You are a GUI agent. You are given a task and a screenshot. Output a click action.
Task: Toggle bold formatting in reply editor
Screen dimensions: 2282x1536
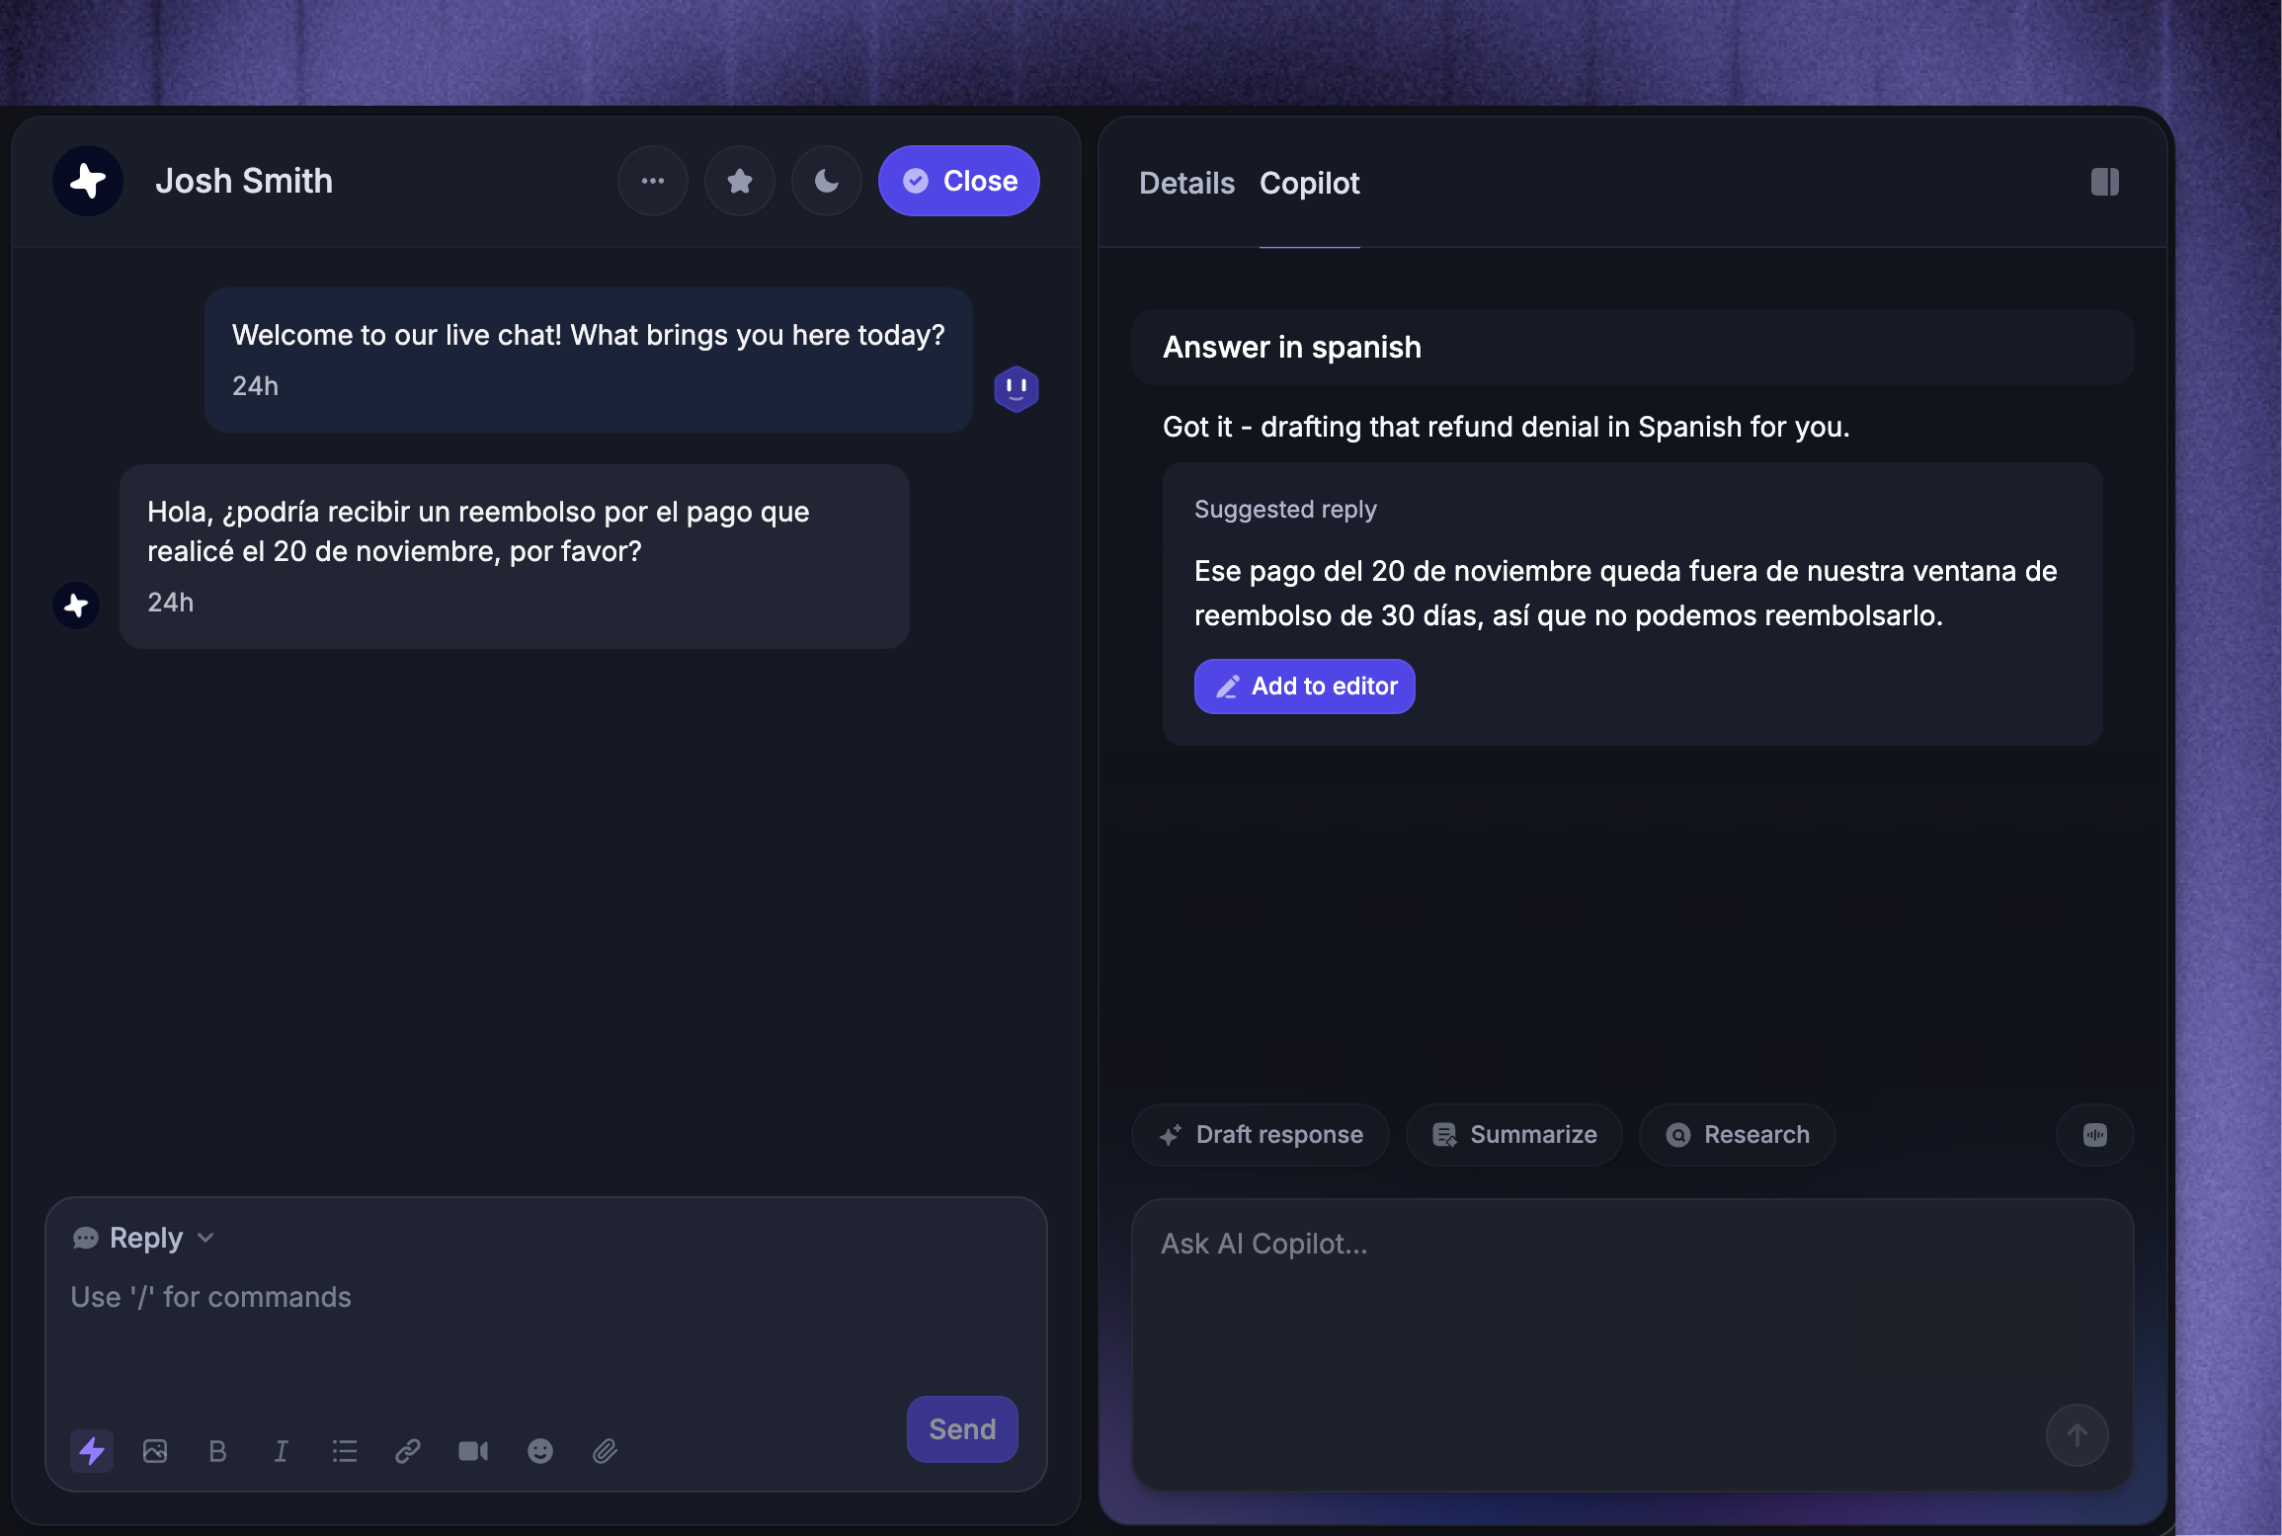(x=218, y=1450)
